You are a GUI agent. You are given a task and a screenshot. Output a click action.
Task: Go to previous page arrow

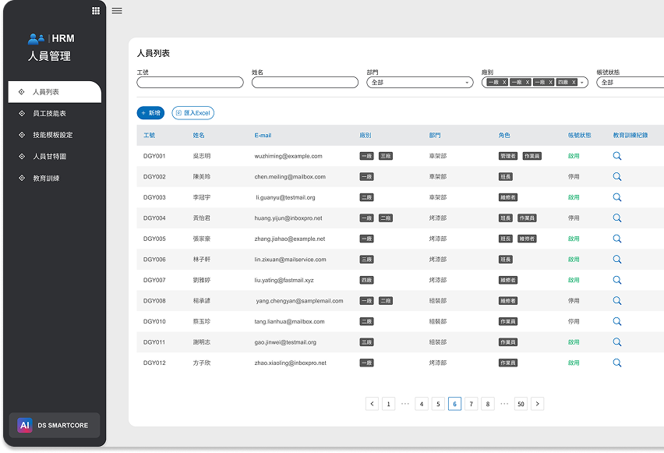pos(372,404)
